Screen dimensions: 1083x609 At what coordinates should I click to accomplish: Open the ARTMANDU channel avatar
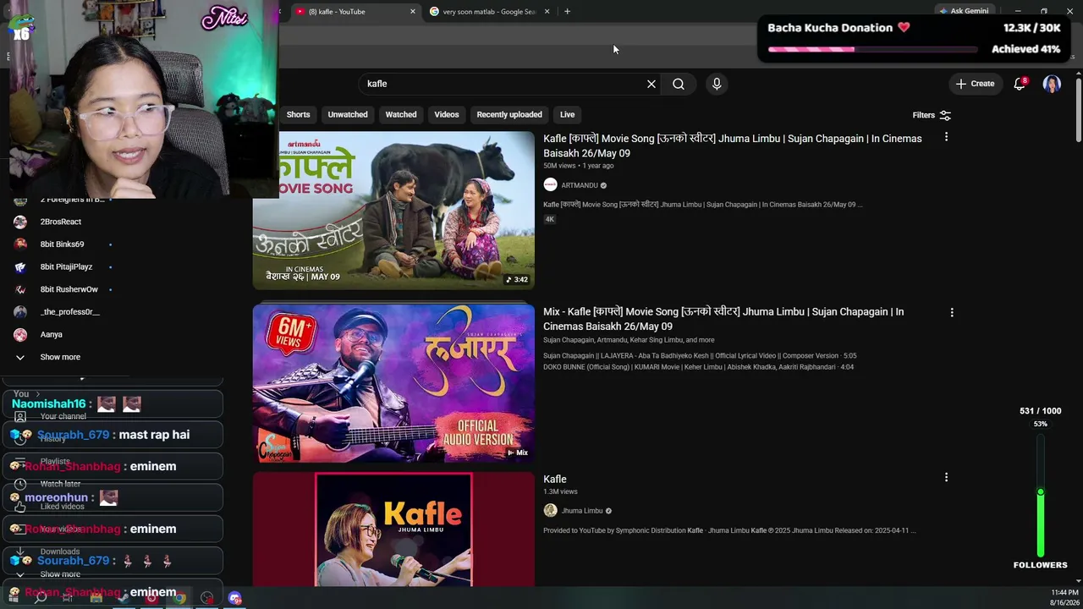point(550,185)
